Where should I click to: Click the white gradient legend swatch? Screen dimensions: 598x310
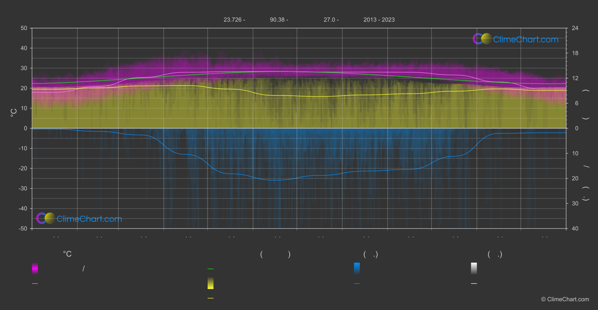474,268
